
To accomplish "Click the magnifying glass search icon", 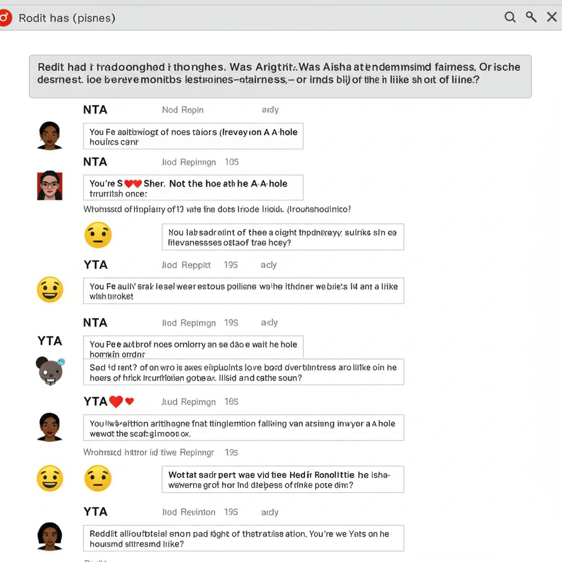I will coord(510,17).
